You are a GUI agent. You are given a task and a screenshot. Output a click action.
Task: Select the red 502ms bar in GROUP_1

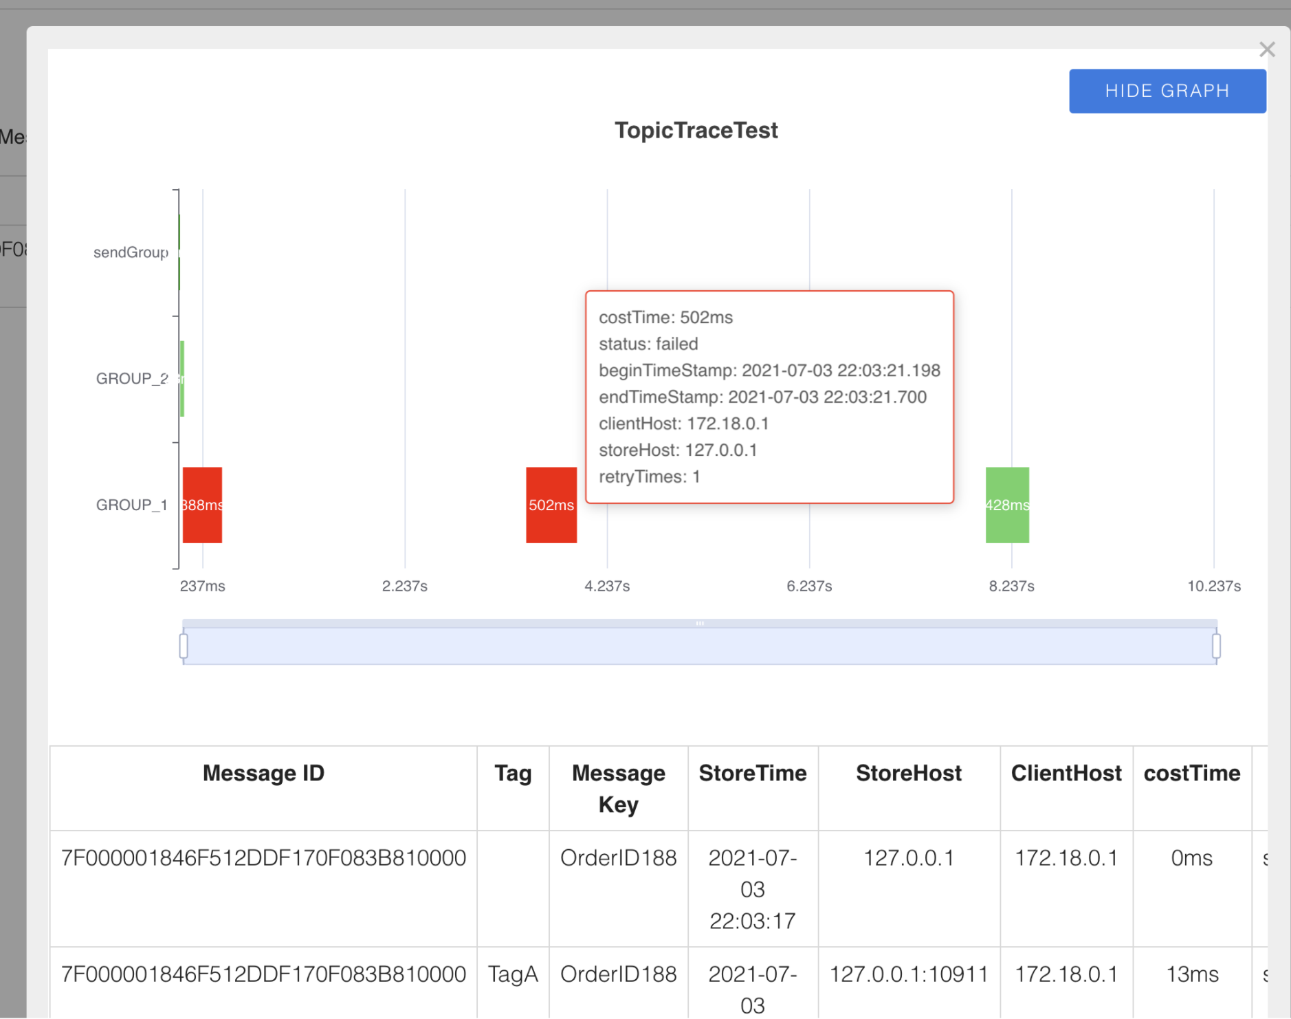(551, 505)
